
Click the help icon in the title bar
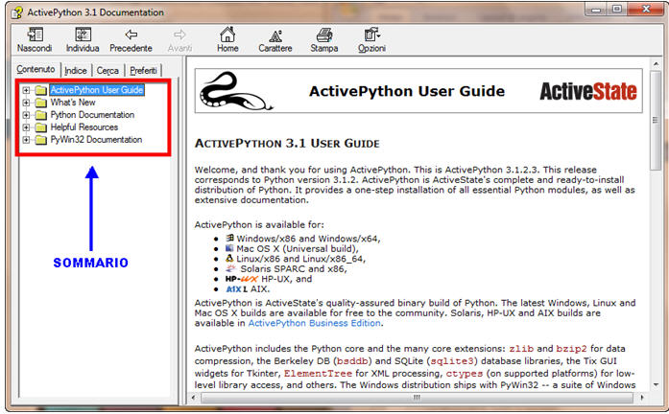[x=17, y=12]
